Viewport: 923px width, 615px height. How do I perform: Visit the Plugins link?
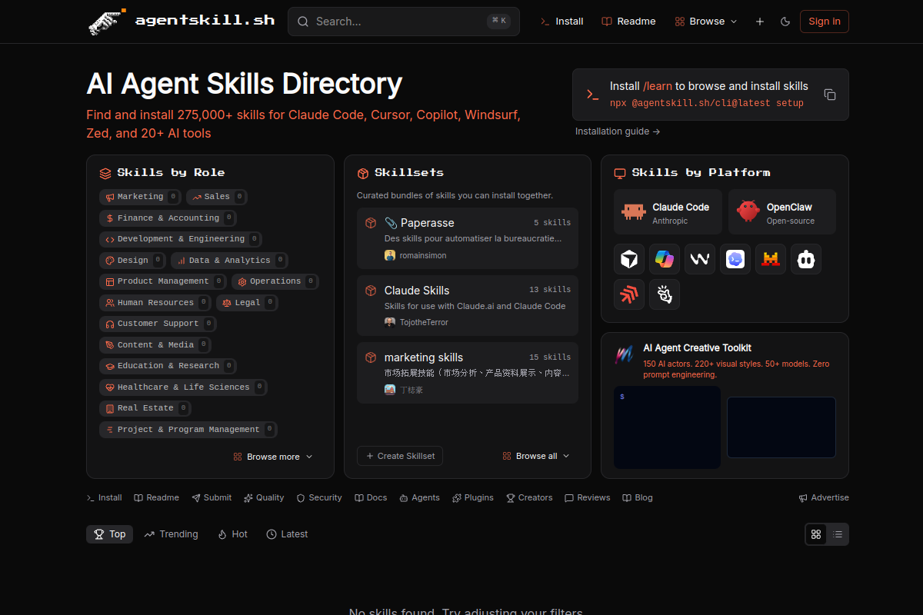pos(473,497)
